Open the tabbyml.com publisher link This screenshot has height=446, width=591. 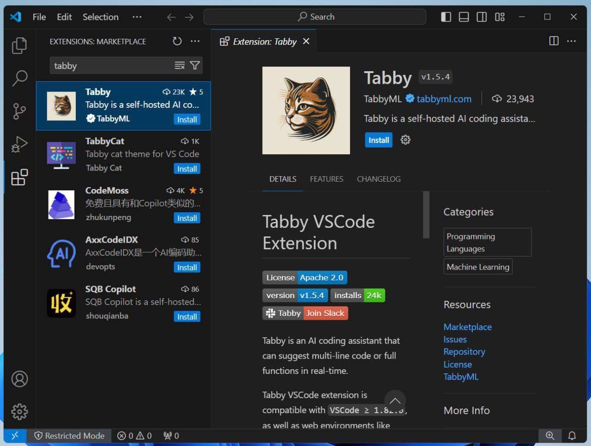tap(444, 99)
